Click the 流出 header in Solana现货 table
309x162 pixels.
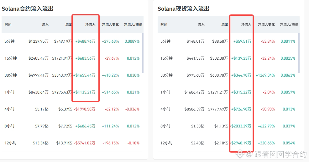click(x=224, y=25)
